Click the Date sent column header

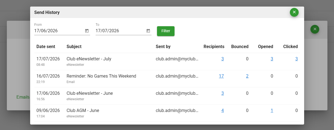(46, 46)
